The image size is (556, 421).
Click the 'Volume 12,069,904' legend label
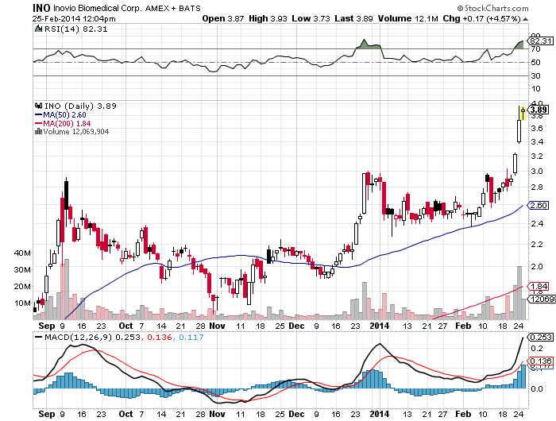point(76,132)
